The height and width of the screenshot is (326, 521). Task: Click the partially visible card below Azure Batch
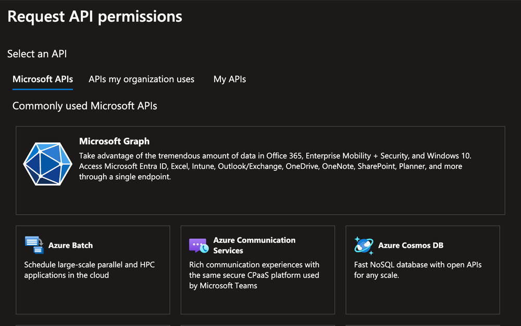coord(93,324)
